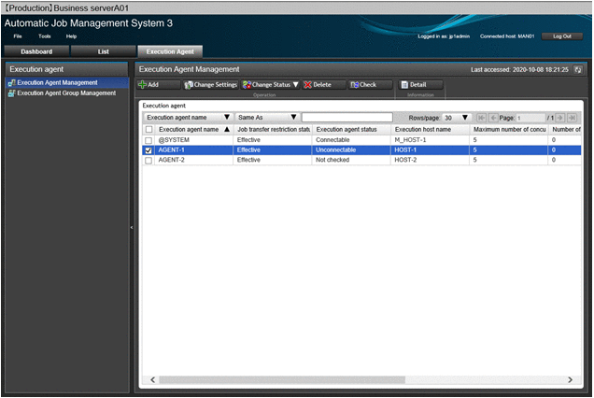Image resolution: width=594 pixels, height=398 pixels.
Task: Sort by Execution agent name column header
Action: (x=194, y=130)
